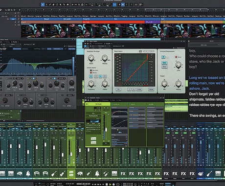Select the Paint pencil tool in toolbar
The height and width of the screenshot is (186, 225).
(x=50, y=4)
